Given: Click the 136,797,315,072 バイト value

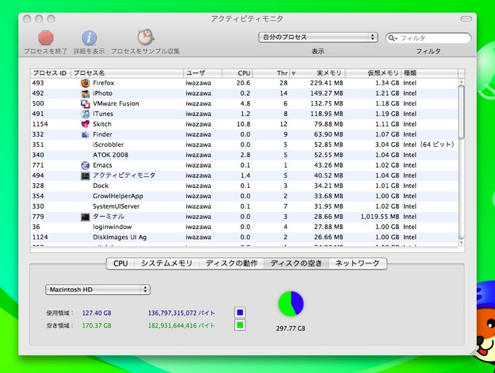Looking at the screenshot, I should click(x=181, y=313).
